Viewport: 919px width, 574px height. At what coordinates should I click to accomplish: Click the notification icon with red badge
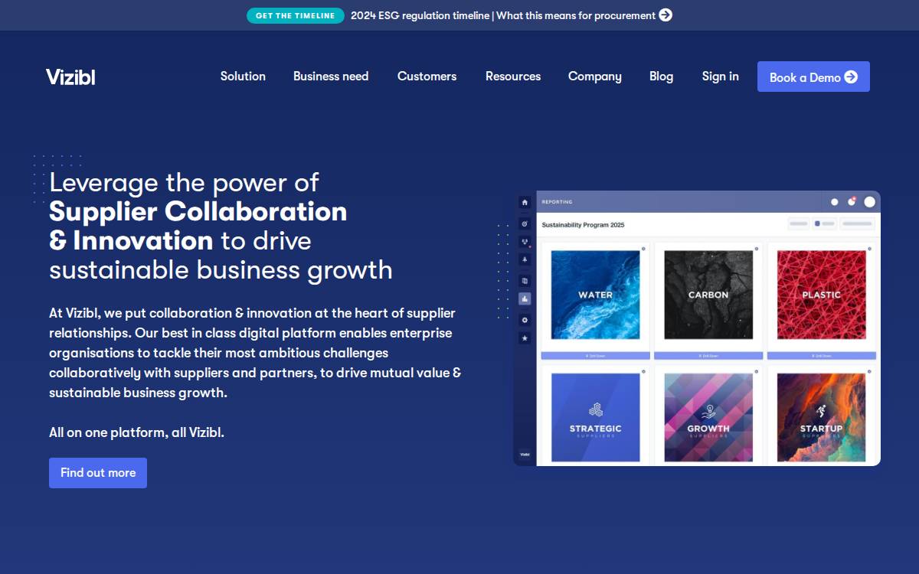coord(852,201)
